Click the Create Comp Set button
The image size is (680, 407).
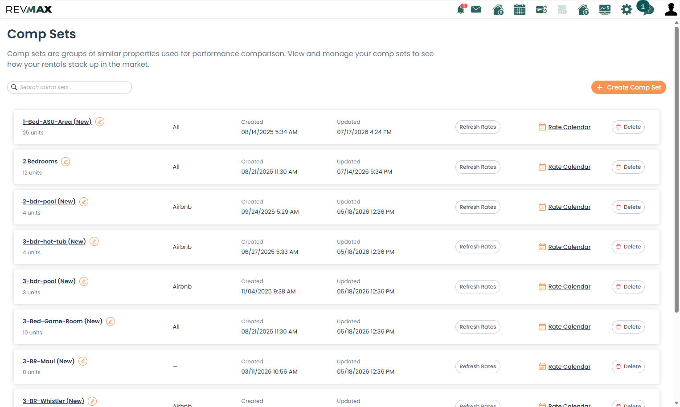pyautogui.click(x=628, y=87)
